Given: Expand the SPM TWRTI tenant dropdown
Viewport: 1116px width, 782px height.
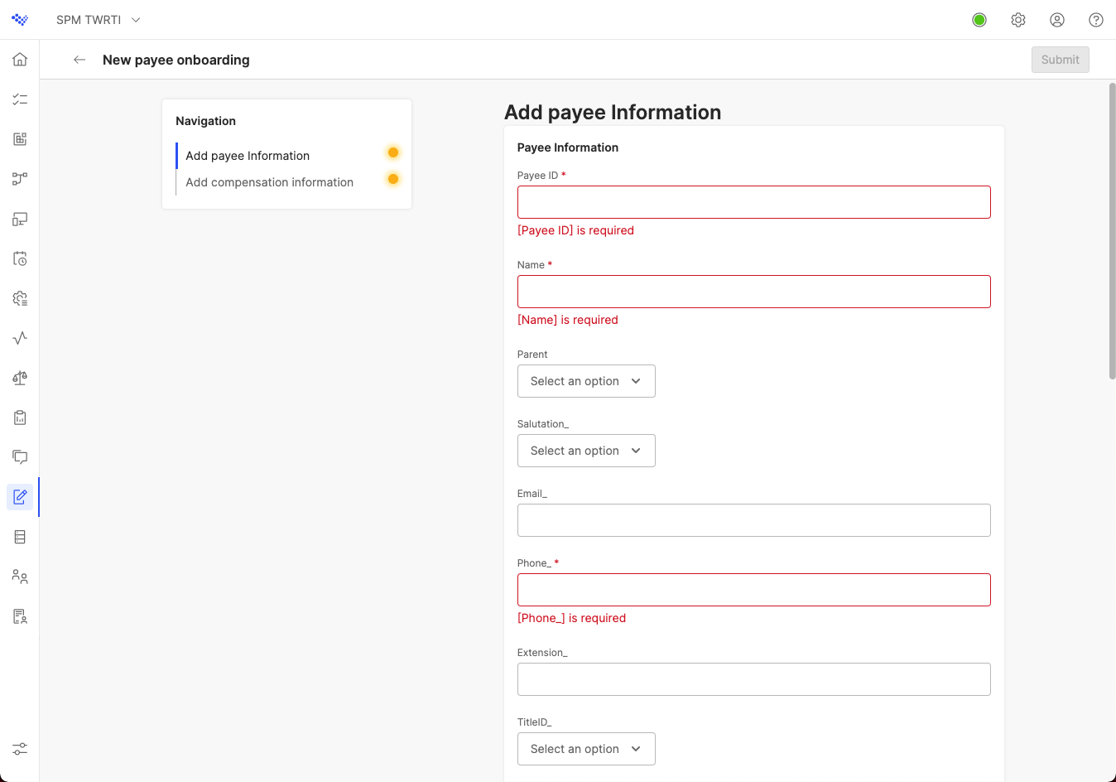Looking at the screenshot, I should click(x=99, y=20).
